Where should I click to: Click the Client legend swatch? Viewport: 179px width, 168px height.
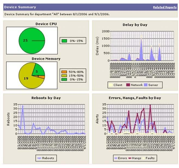pos(110,85)
